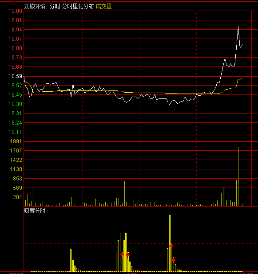The image size is (258, 274).
Task: Click the stock name 劲旅环境
Action: pos(35,7)
